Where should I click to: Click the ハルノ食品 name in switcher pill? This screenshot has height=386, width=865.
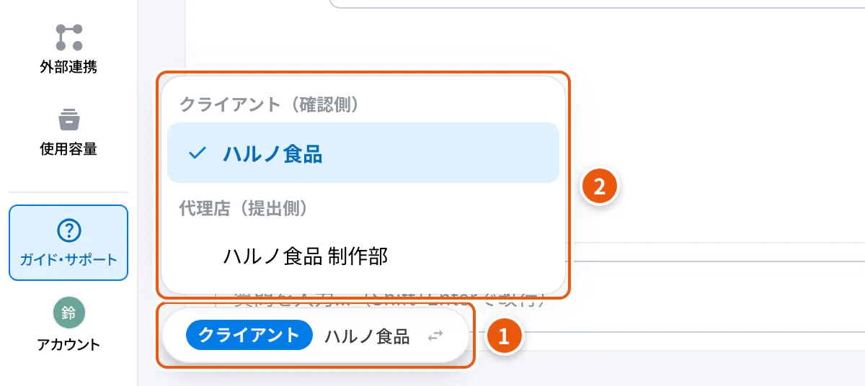click(x=367, y=336)
